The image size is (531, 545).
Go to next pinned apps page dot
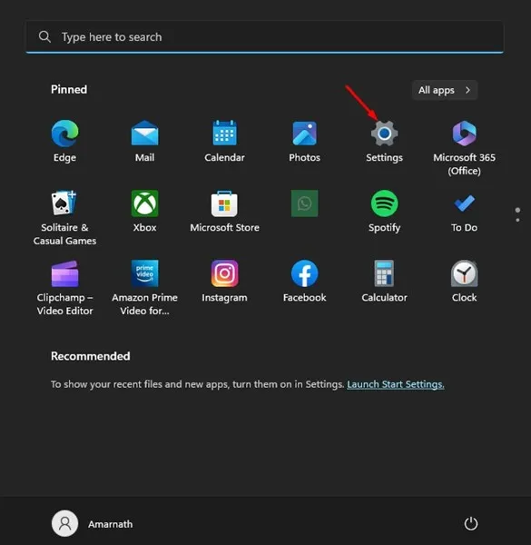coord(517,220)
